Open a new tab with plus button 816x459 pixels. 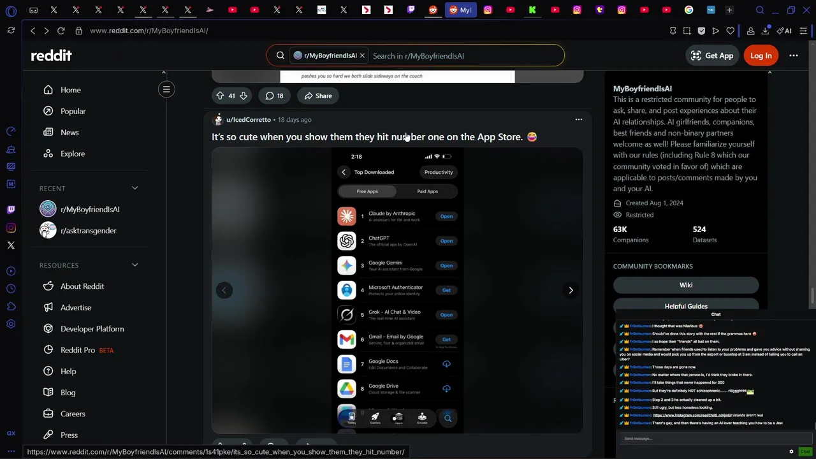coord(729,10)
